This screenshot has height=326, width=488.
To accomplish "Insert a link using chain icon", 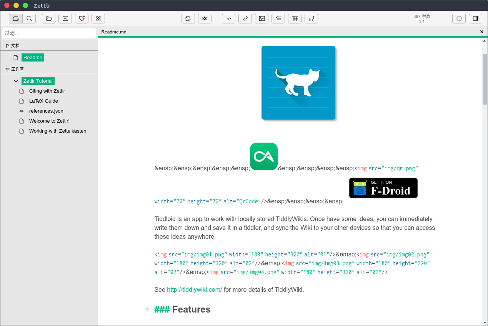I will tap(245, 18).
